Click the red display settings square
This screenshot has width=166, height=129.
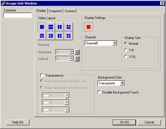(89, 27)
